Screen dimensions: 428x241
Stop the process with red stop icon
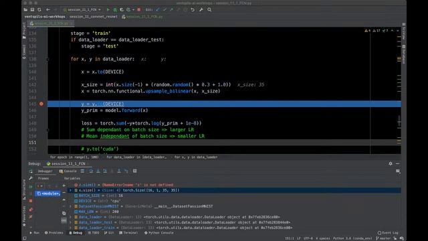[x=139, y=9]
